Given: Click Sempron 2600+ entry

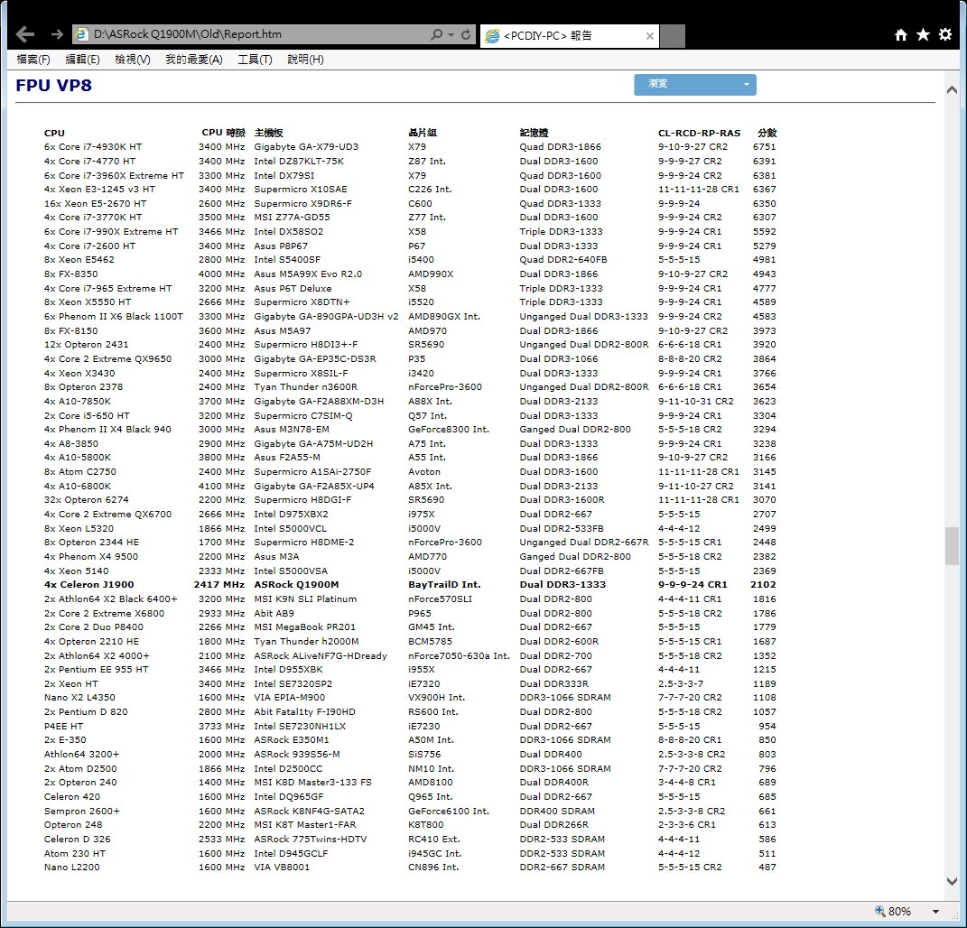Looking at the screenshot, I should point(82,811).
